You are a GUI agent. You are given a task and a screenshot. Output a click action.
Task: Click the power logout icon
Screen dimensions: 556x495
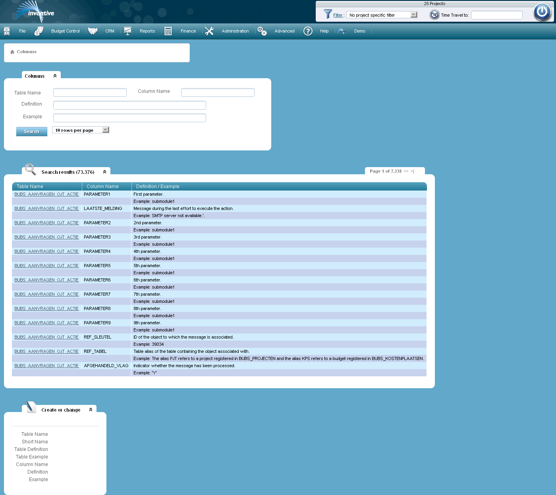click(x=542, y=12)
